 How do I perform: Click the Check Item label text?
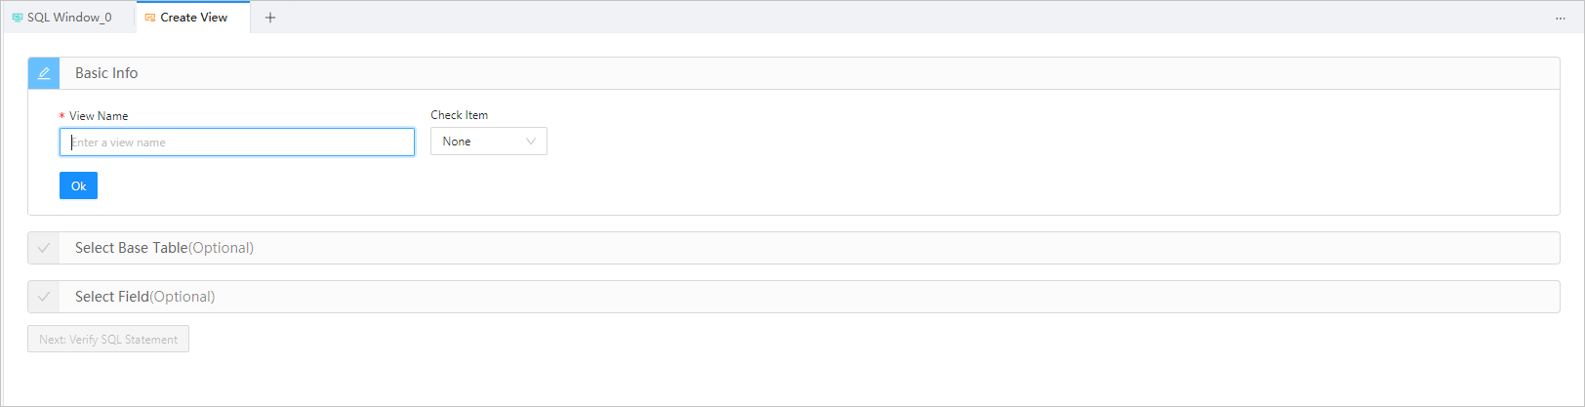459,115
